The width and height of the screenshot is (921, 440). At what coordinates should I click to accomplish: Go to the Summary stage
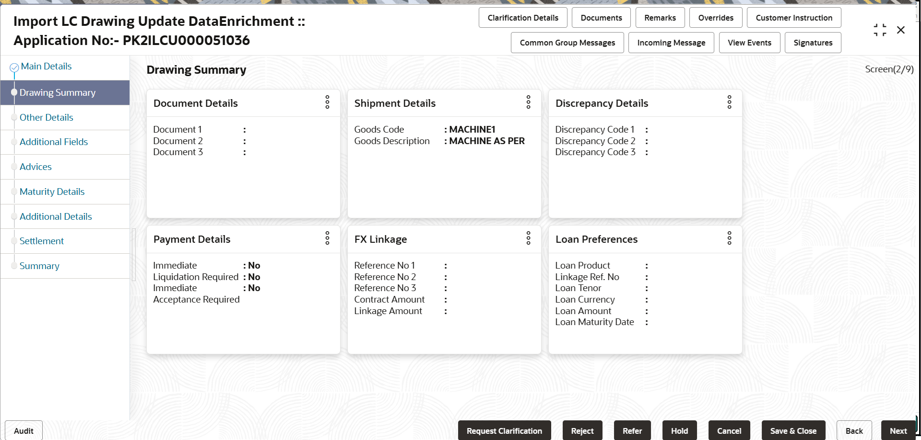pyautogui.click(x=39, y=266)
